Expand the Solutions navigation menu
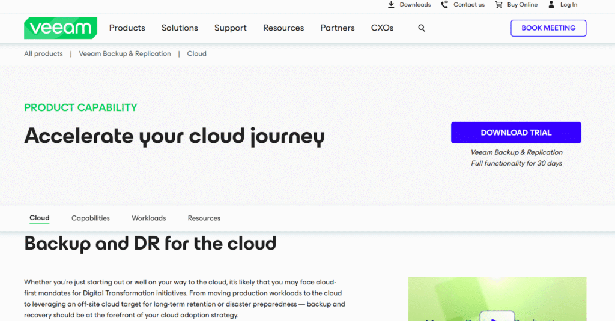This screenshot has width=615, height=321. coord(180,28)
